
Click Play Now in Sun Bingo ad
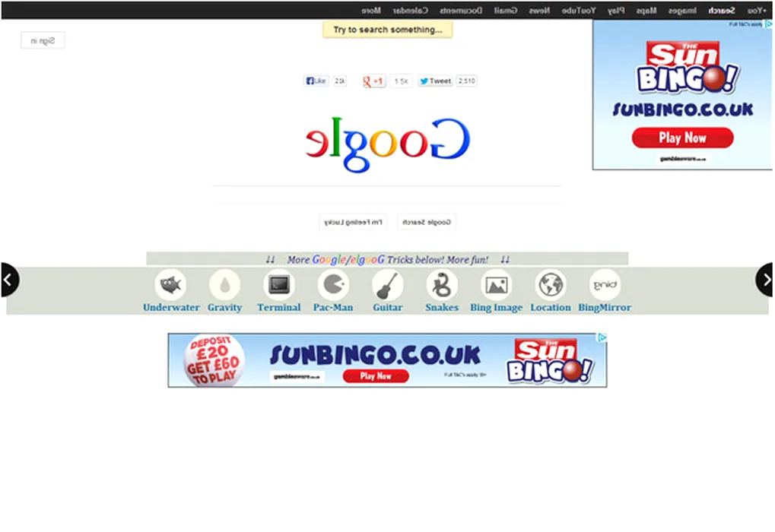click(x=682, y=138)
